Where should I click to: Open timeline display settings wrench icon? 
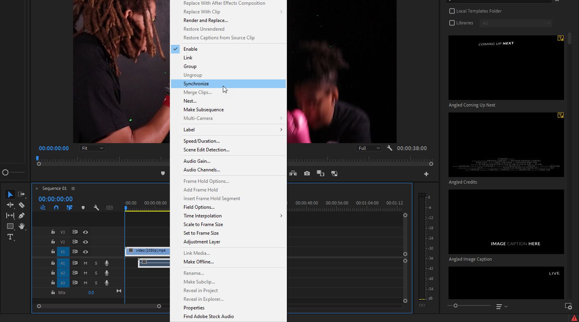tap(97, 207)
